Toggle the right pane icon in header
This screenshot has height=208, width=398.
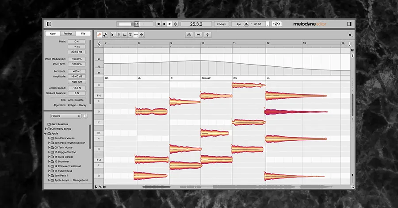[349, 24]
